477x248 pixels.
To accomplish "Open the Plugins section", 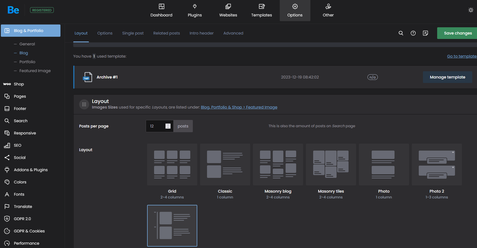I will pos(195,11).
